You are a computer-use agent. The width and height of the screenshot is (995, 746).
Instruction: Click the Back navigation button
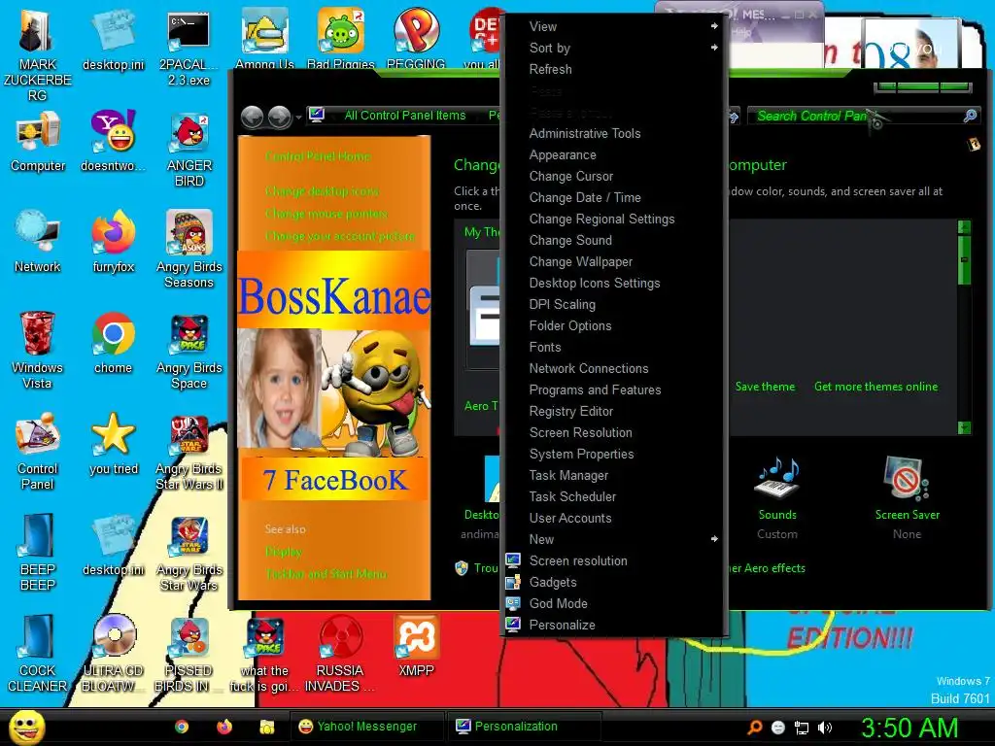click(252, 117)
